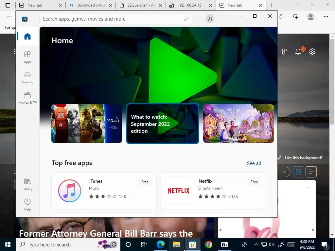Click See all for Top free apps
This screenshot has height=251, width=335.
click(x=254, y=163)
